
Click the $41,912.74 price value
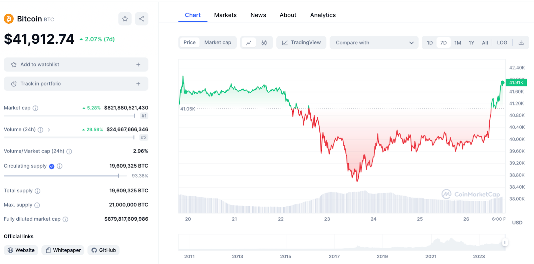(39, 39)
